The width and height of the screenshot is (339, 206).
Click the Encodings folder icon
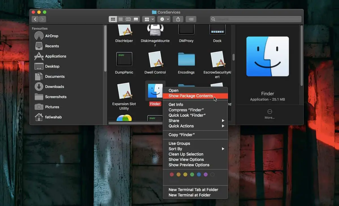186,59
